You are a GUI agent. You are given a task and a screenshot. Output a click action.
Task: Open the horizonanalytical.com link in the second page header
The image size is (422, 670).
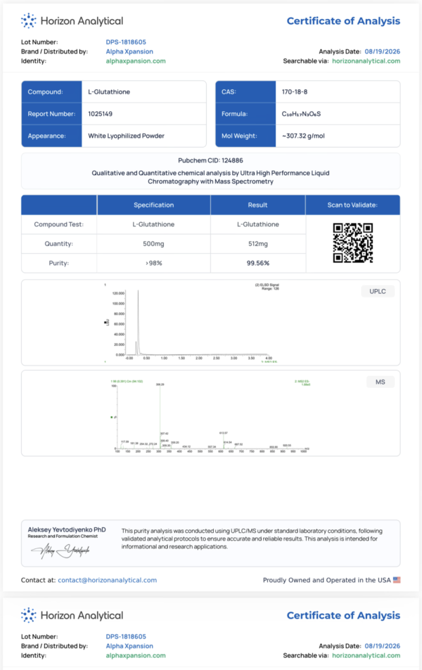tap(366, 655)
